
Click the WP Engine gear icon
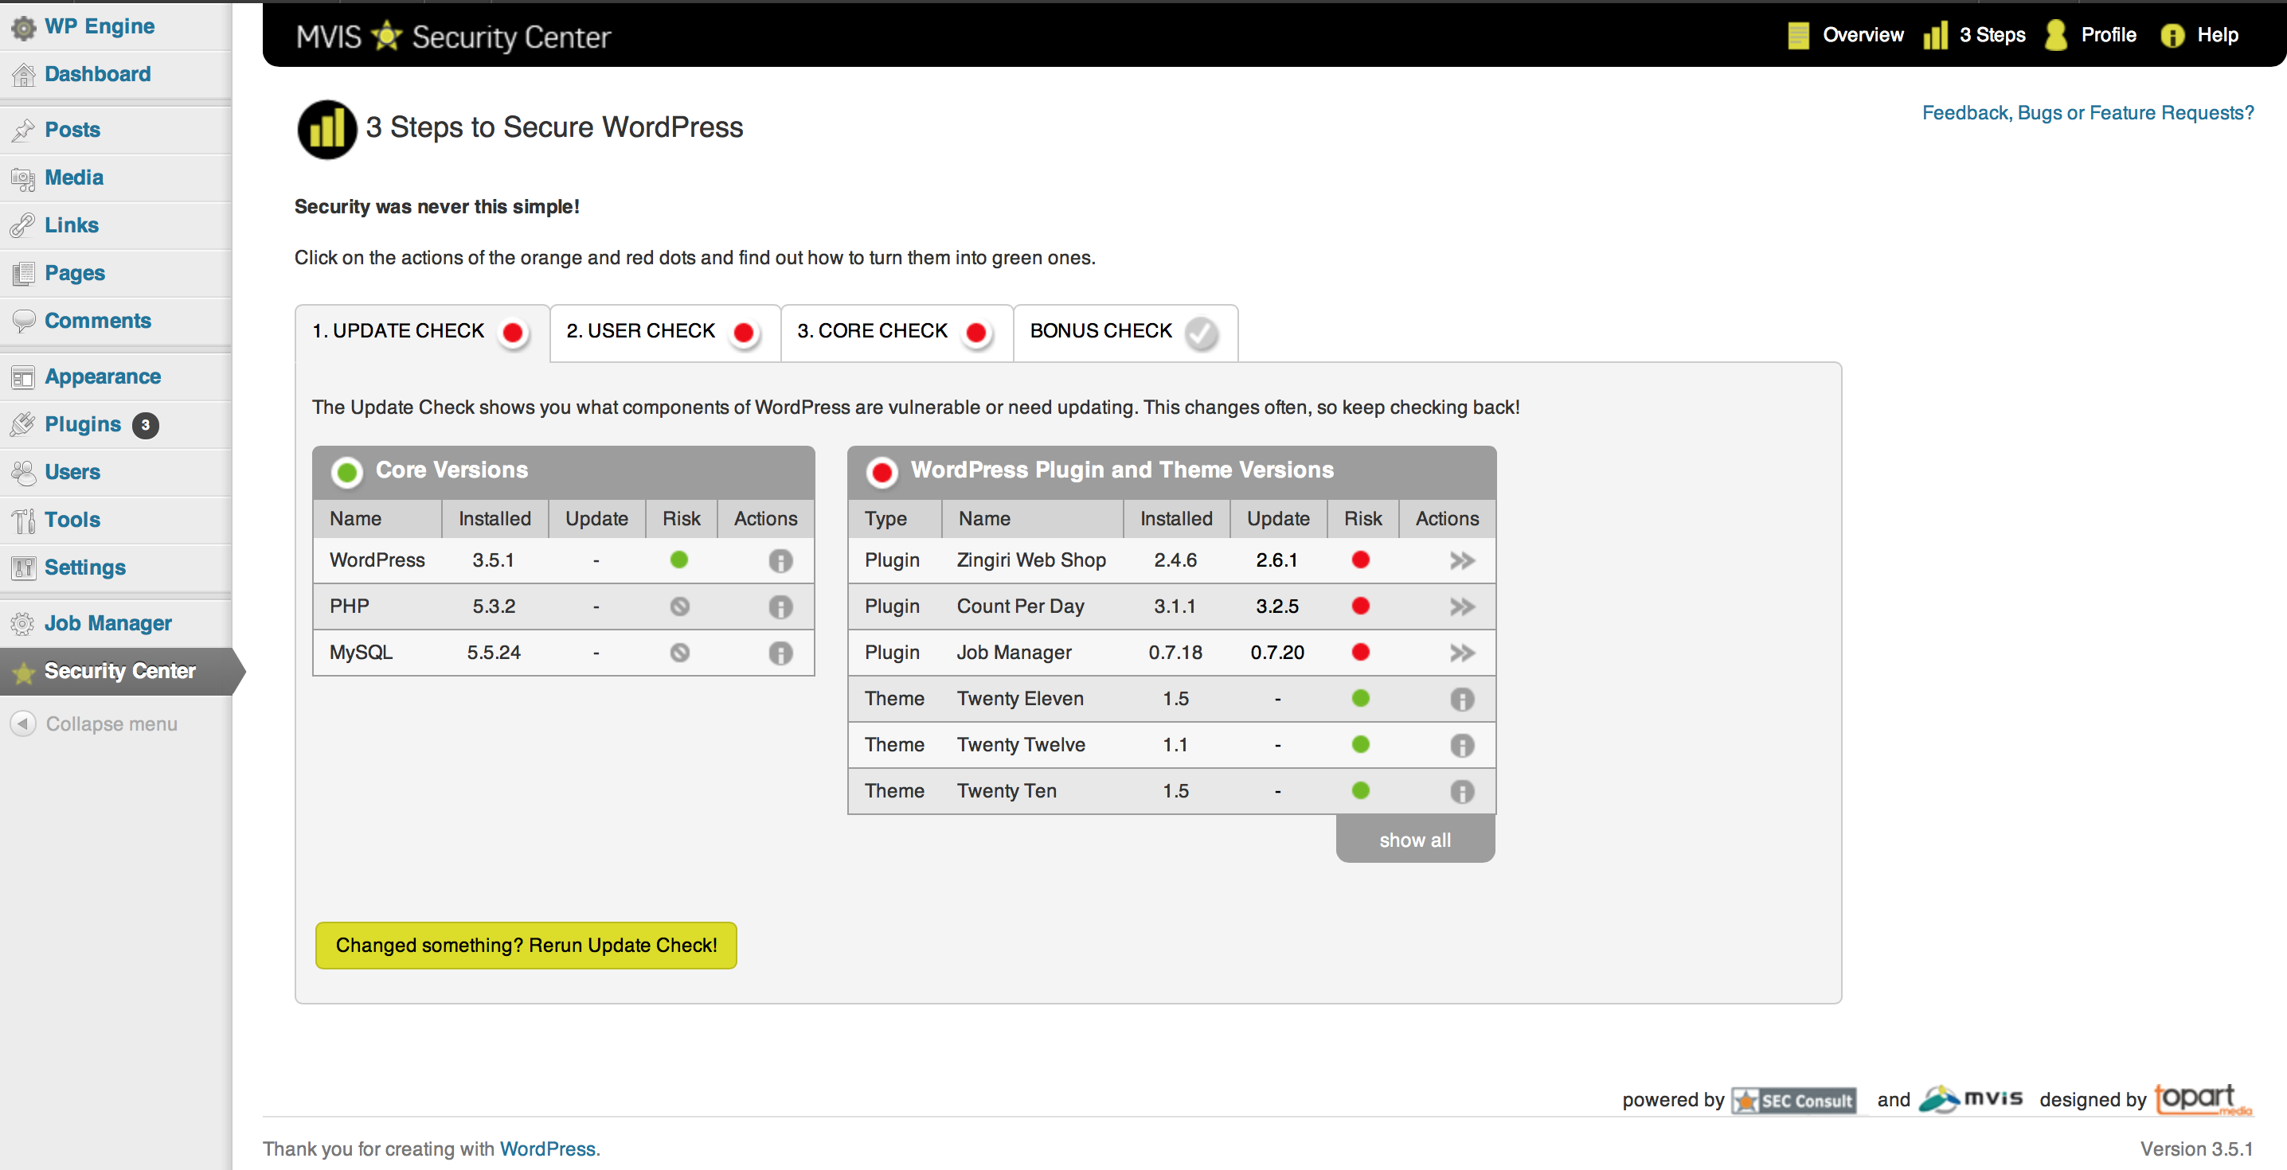23,28
